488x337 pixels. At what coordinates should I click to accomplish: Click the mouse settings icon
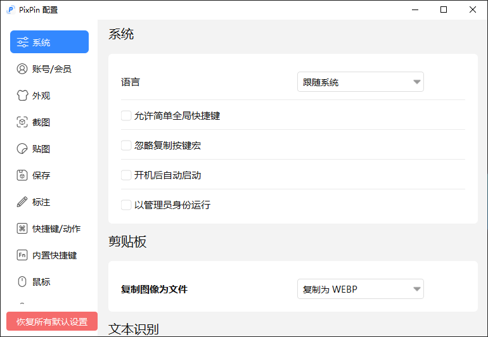point(22,282)
